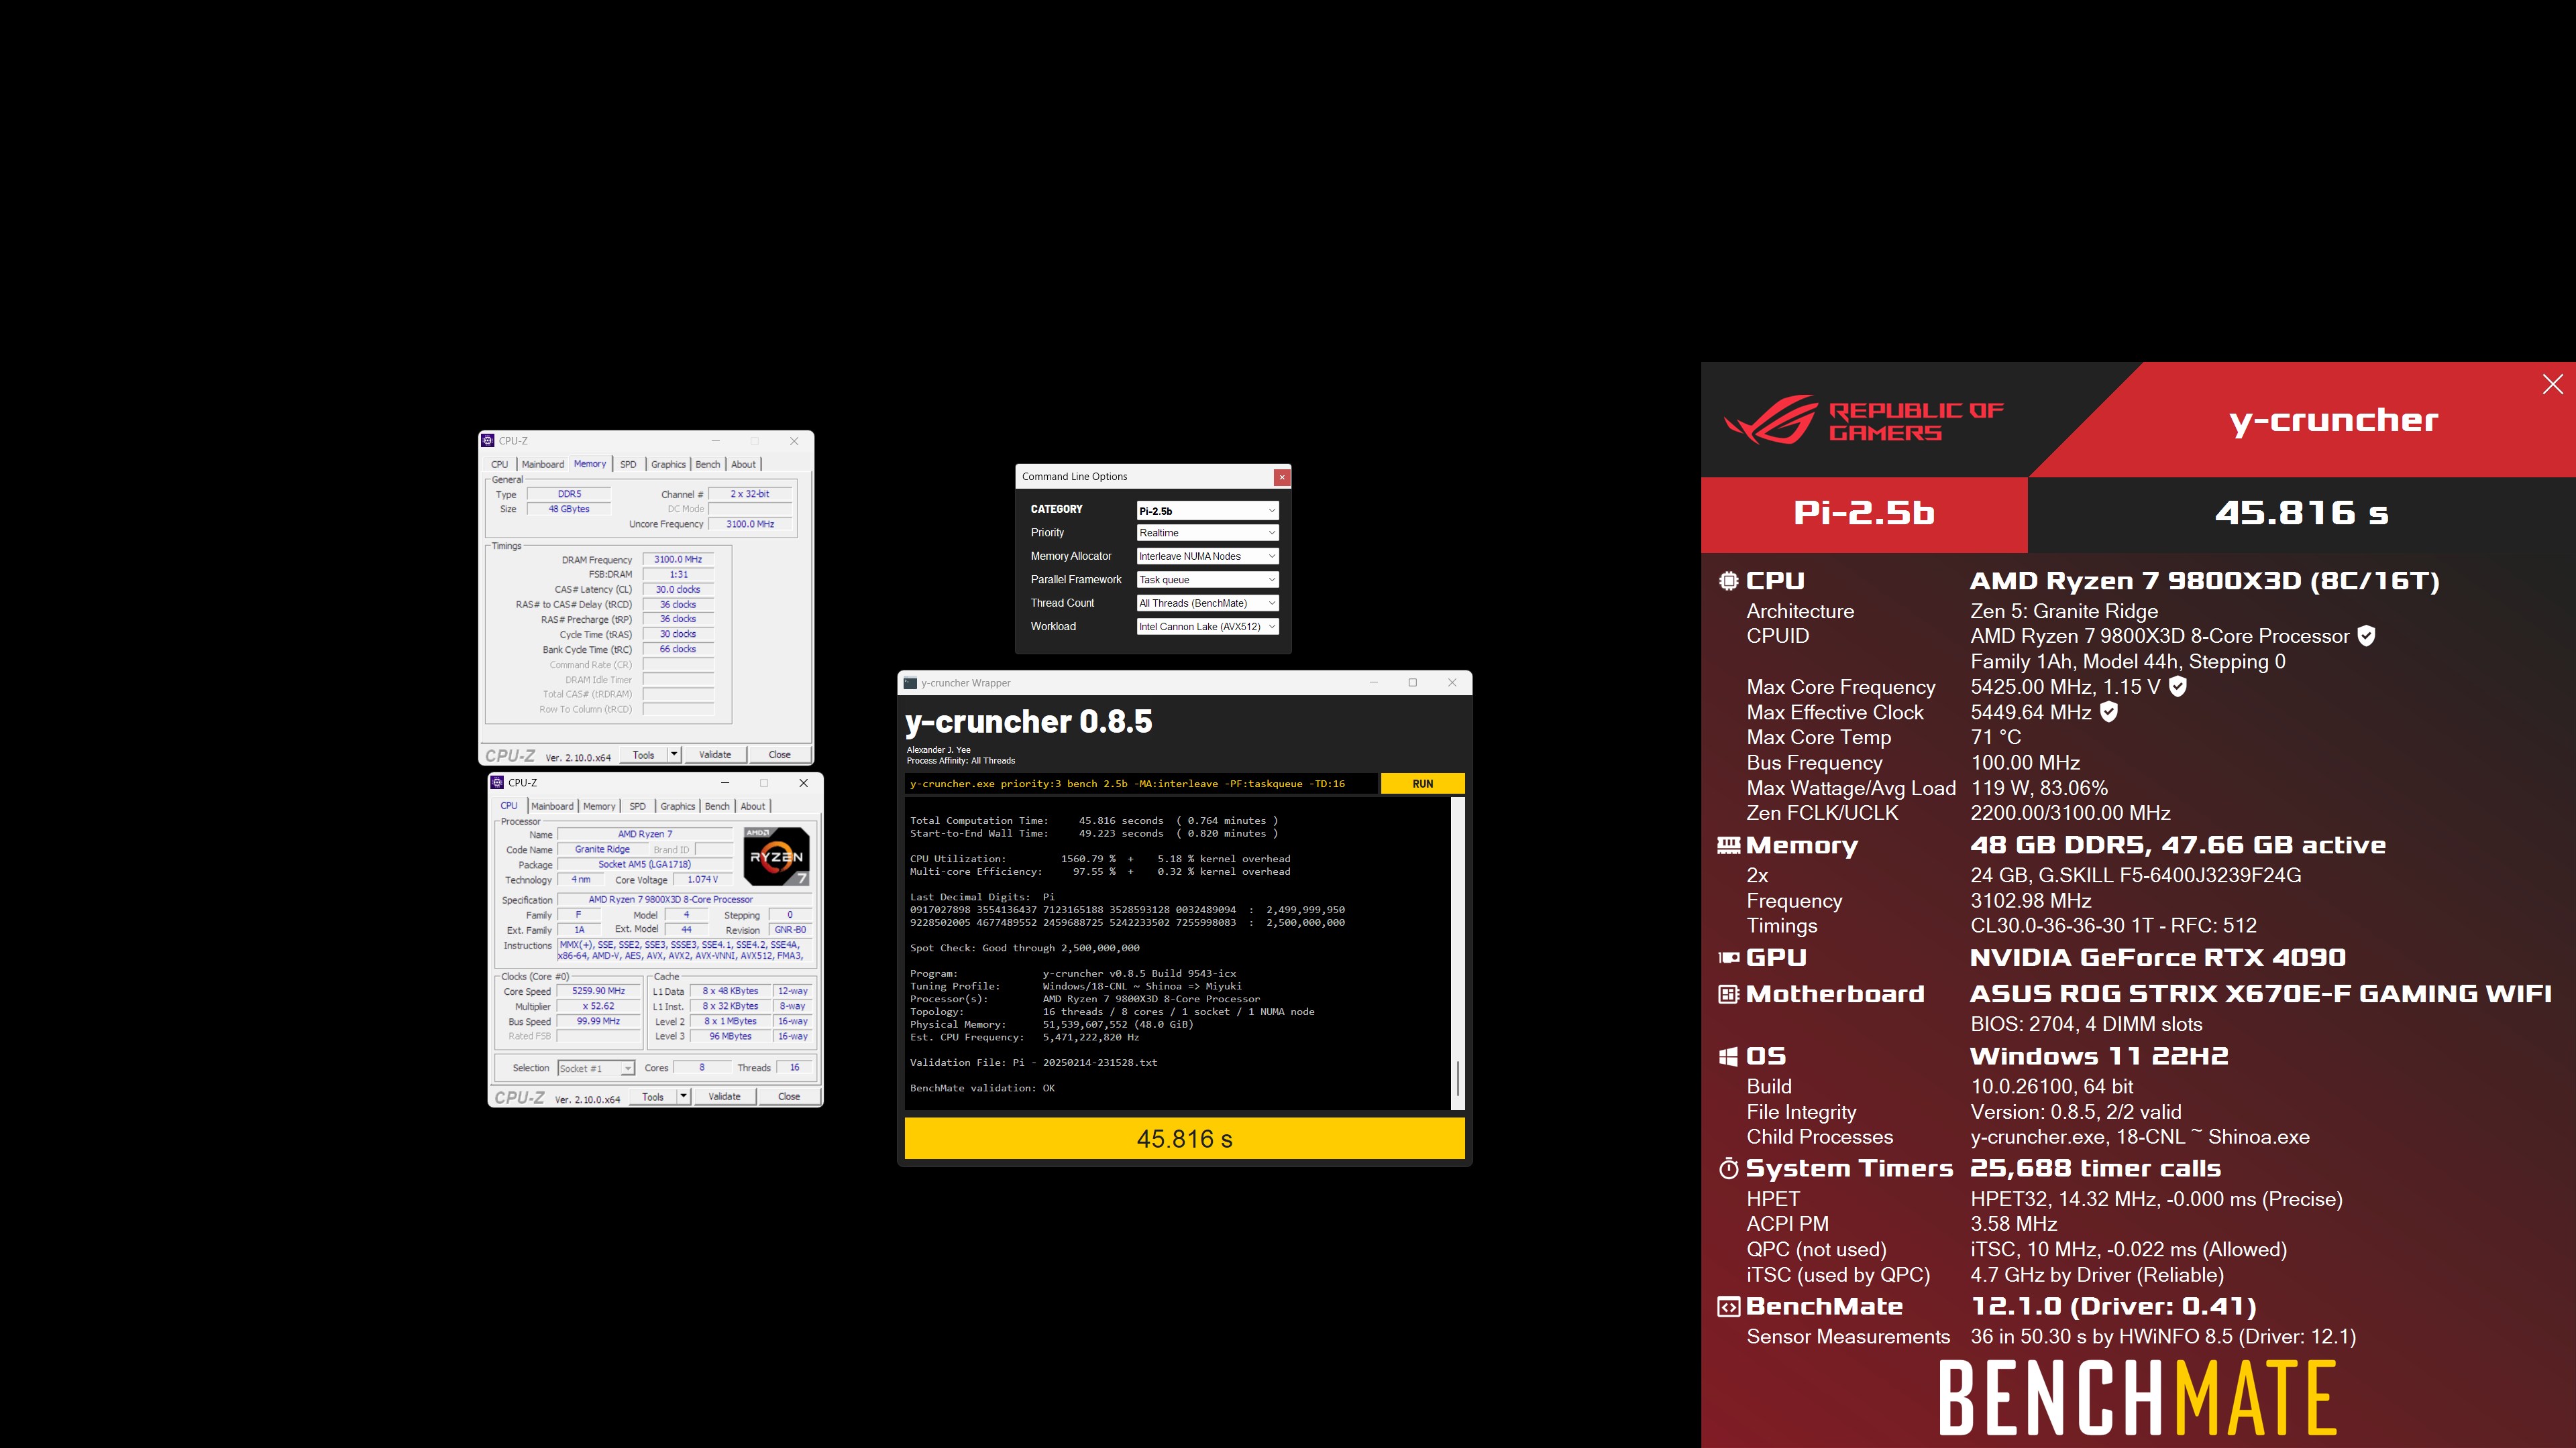Viewport: 2576px width, 1448px height.
Task: Click the ROG Republic of Gamers logo
Action: pos(1864,421)
